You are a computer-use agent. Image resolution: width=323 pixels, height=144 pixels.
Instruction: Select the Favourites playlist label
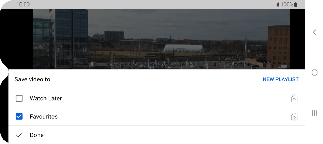44,117
